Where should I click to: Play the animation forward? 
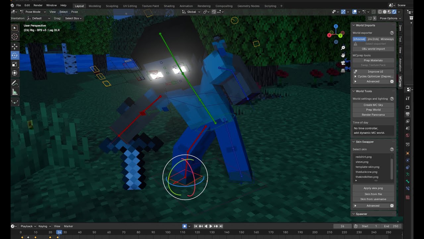tap(211, 226)
